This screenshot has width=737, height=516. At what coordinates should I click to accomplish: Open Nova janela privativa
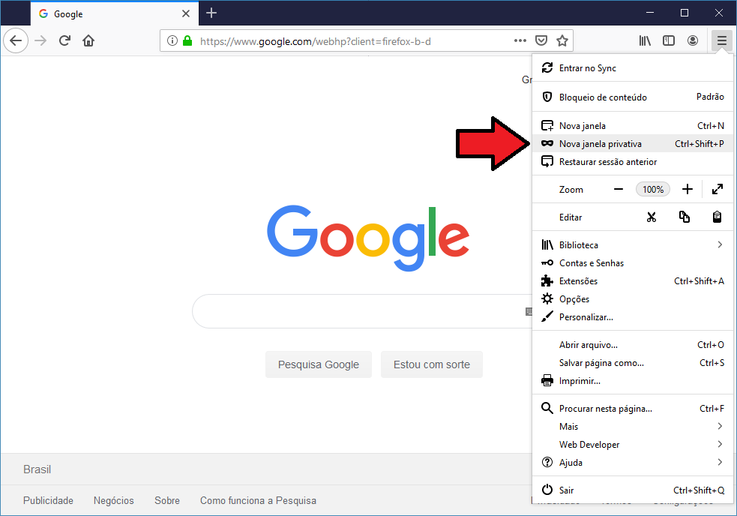click(x=633, y=143)
